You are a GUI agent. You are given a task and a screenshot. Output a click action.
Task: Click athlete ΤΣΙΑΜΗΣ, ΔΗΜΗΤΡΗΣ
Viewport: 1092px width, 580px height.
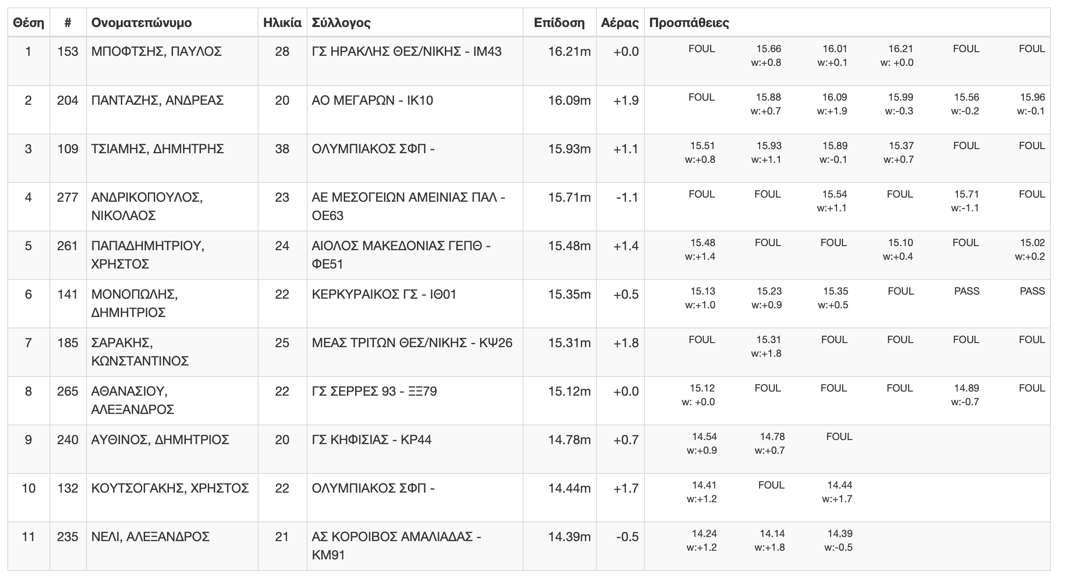click(x=157, y=149)
